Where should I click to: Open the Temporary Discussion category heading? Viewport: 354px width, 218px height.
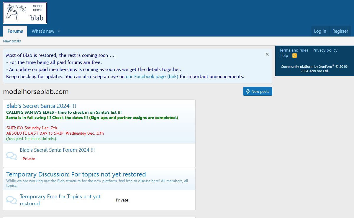(x=76, y=174)
